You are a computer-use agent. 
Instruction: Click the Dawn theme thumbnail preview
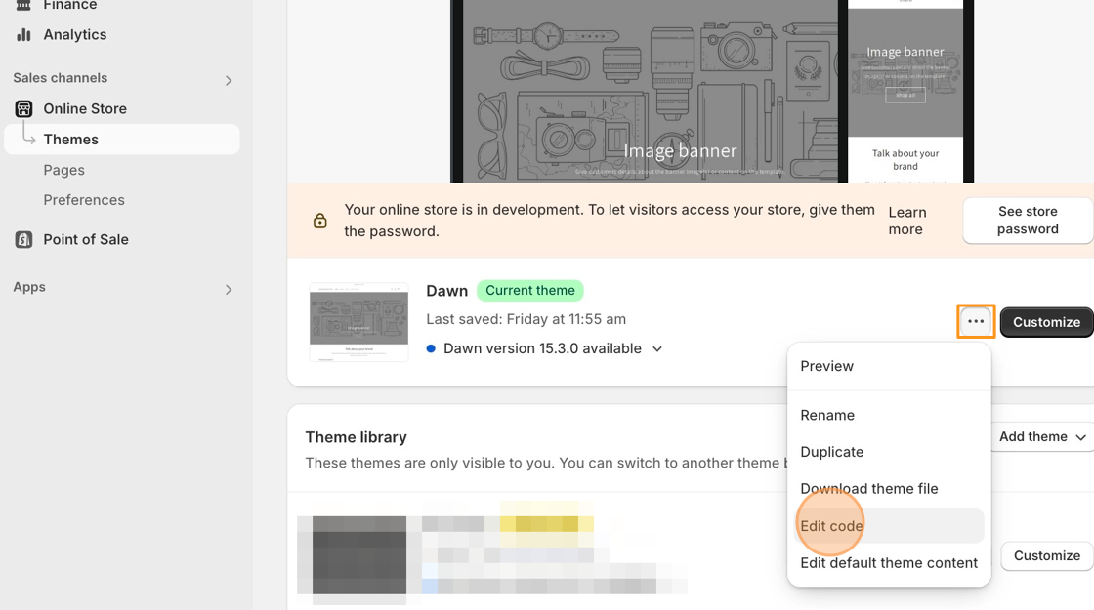(358, 322)
